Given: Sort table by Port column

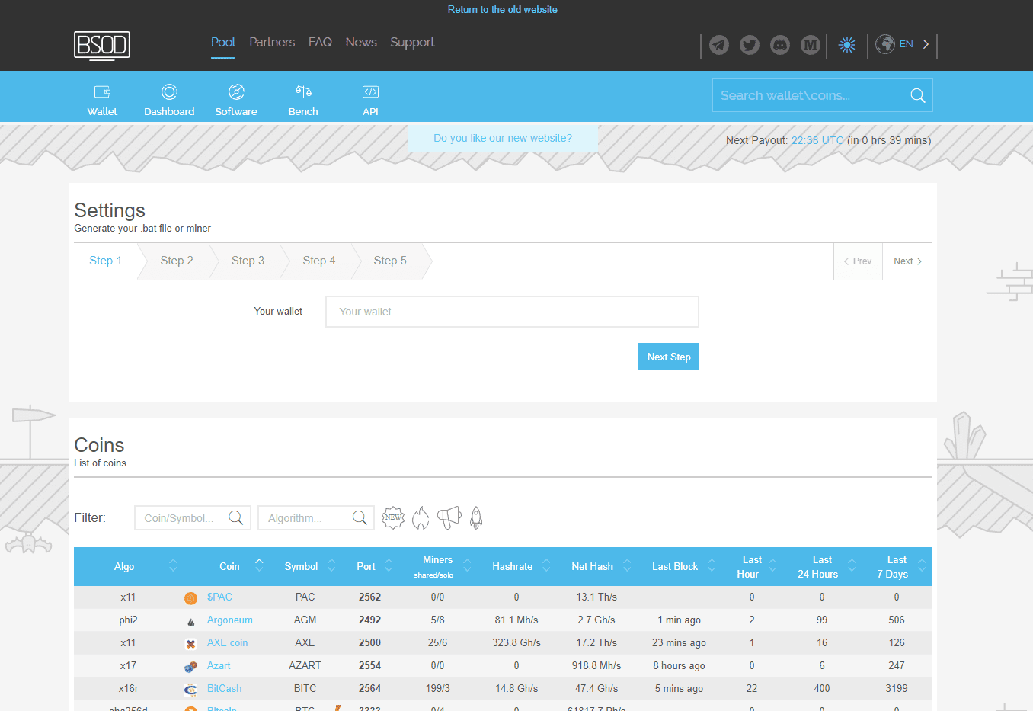Looking at the screenshot, I should 366,566.
